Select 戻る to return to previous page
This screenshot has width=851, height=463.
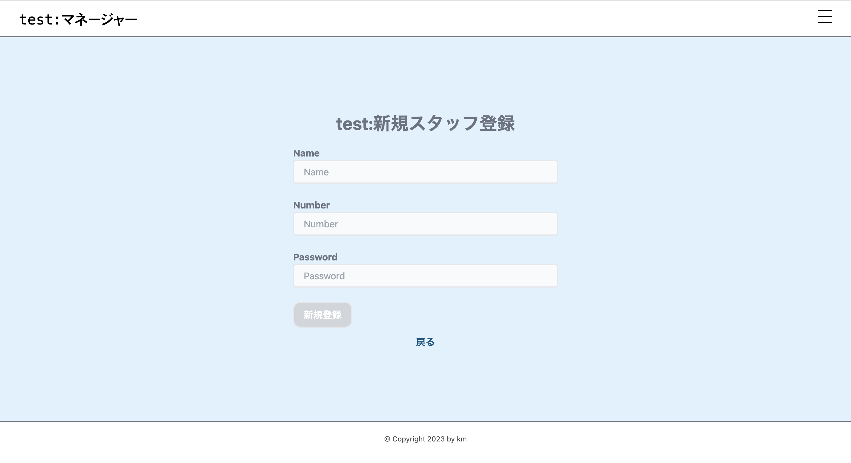coord(425,342)
